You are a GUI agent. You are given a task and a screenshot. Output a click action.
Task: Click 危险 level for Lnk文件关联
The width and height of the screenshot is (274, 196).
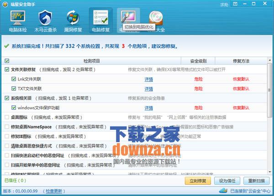click(198, 79)
